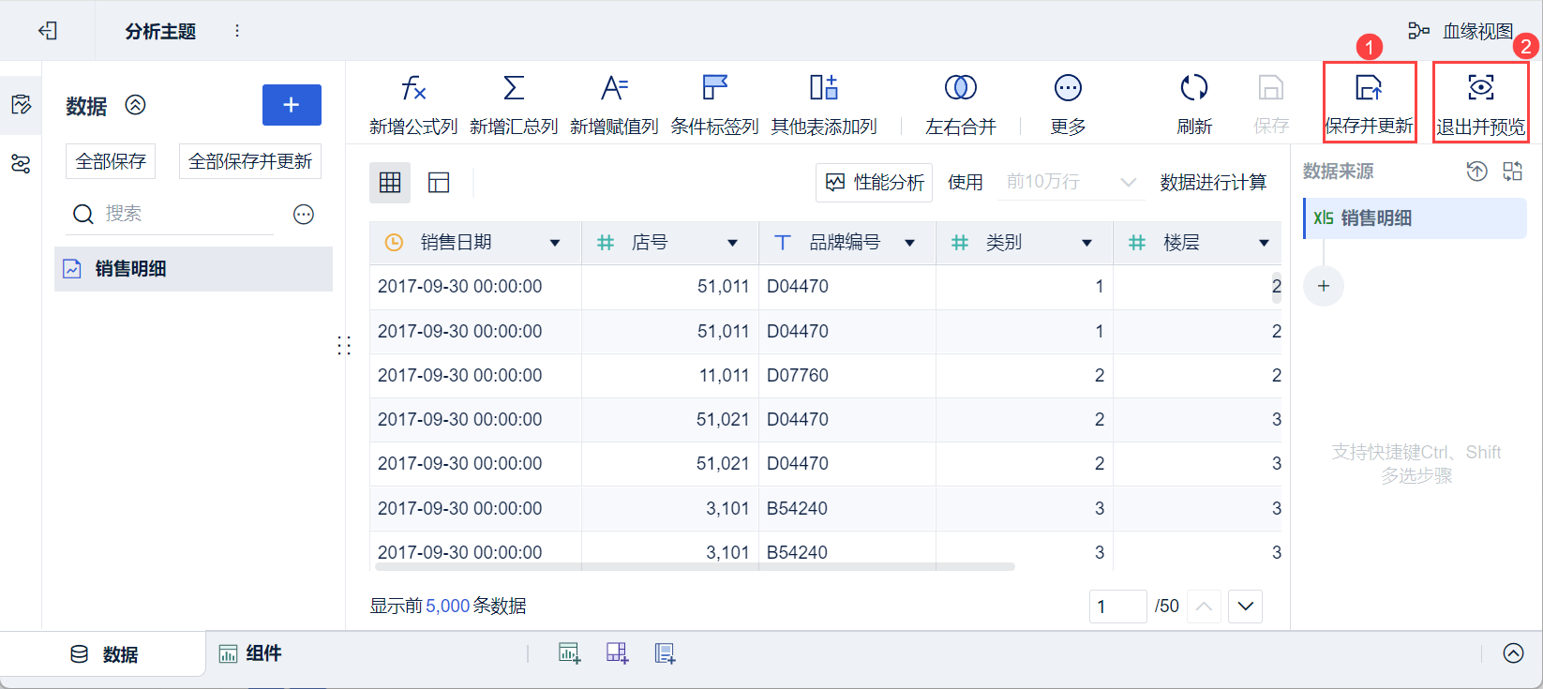Click 保存并更新 icon
The height and width of the screenshot is (689, 1543).
click(x=1369, y=89)
